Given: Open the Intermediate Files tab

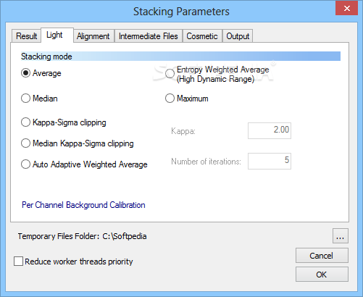Looking at the screenshot, I should click(149, 36).
